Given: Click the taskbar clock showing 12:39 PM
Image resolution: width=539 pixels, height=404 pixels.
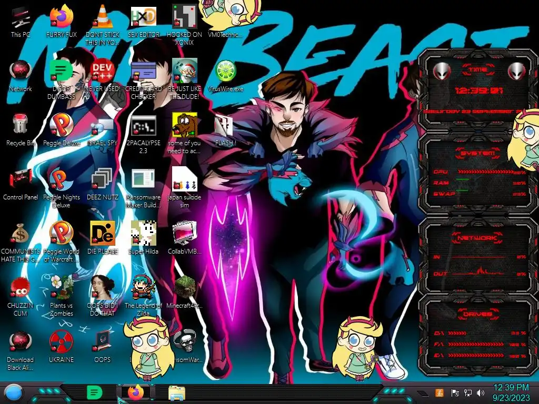Looking at the screenshot, I should pos(511,392).
